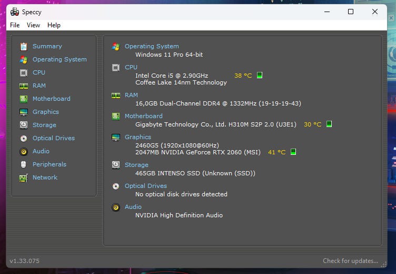Select Audio label in the sidebar
Screen dimensions: 396x274
(41, 151)
